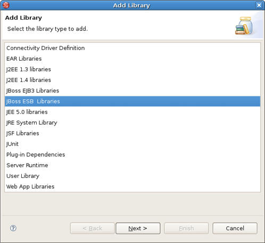Choose J2EE 1.3 libraries

tap(132, 69)
